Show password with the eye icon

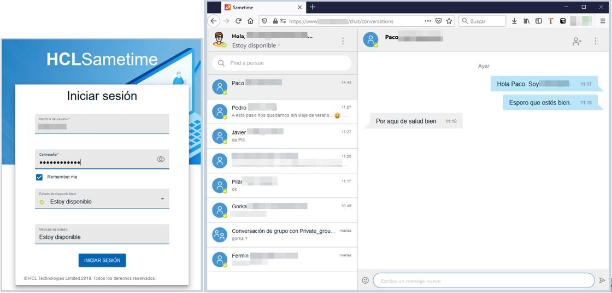[161, 160]
